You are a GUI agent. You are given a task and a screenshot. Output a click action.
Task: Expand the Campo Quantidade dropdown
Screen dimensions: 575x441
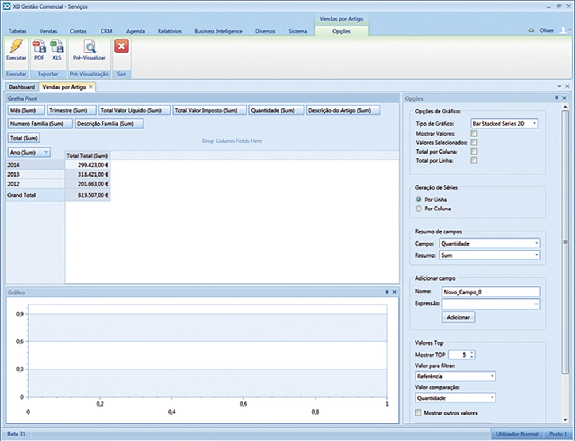[x=536, y=244]
